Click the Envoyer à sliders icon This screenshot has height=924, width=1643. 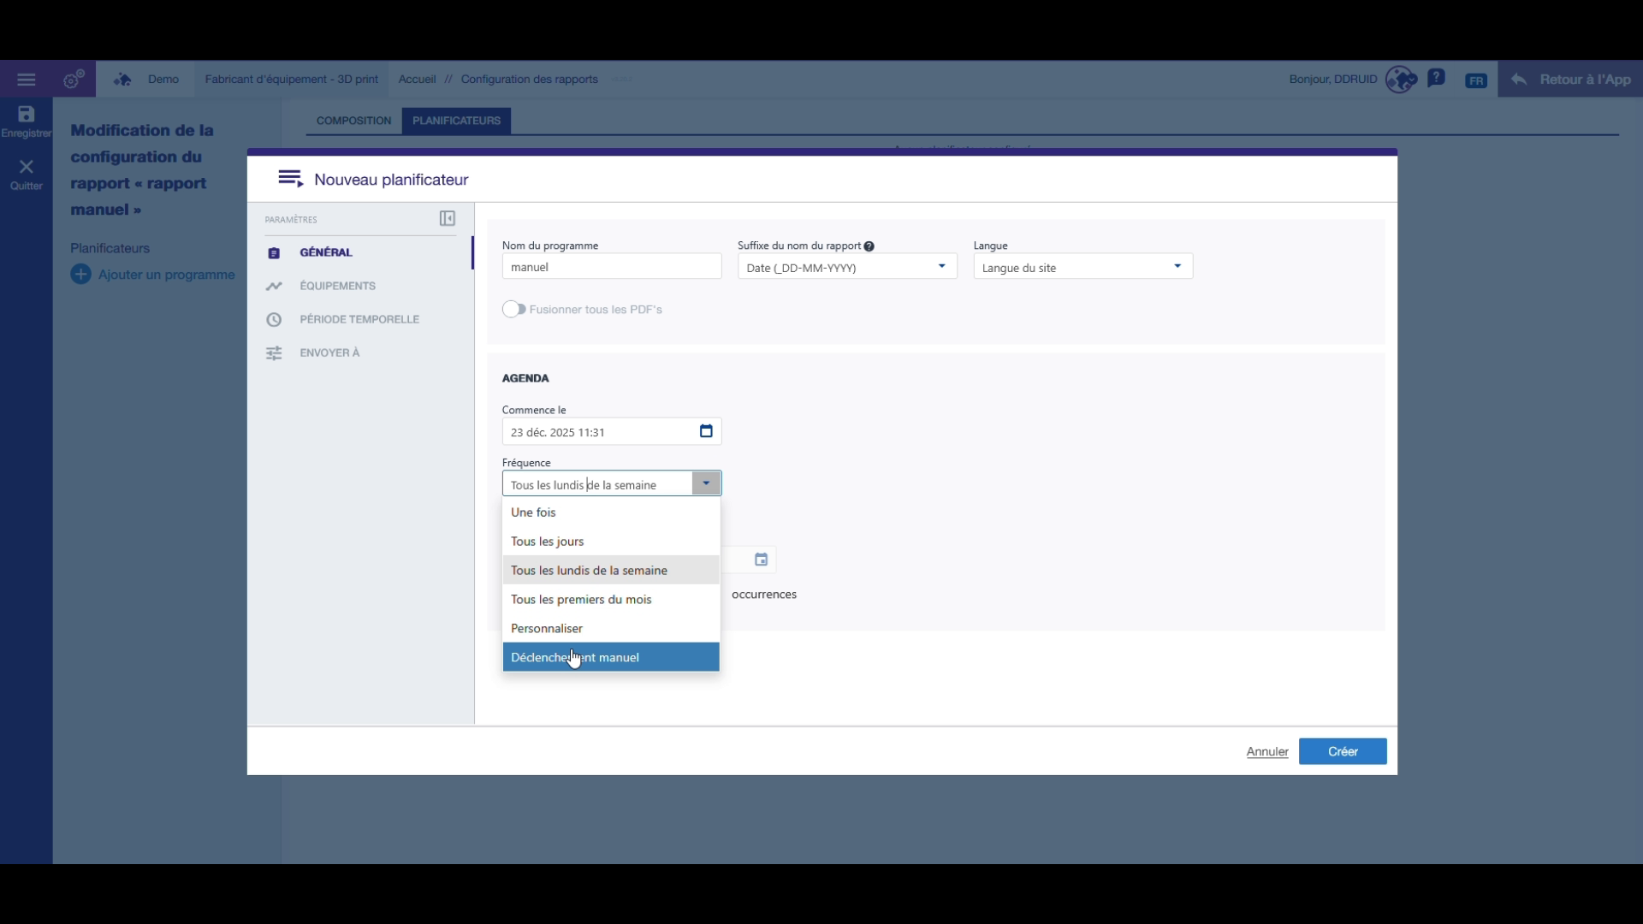click(274, 353)
